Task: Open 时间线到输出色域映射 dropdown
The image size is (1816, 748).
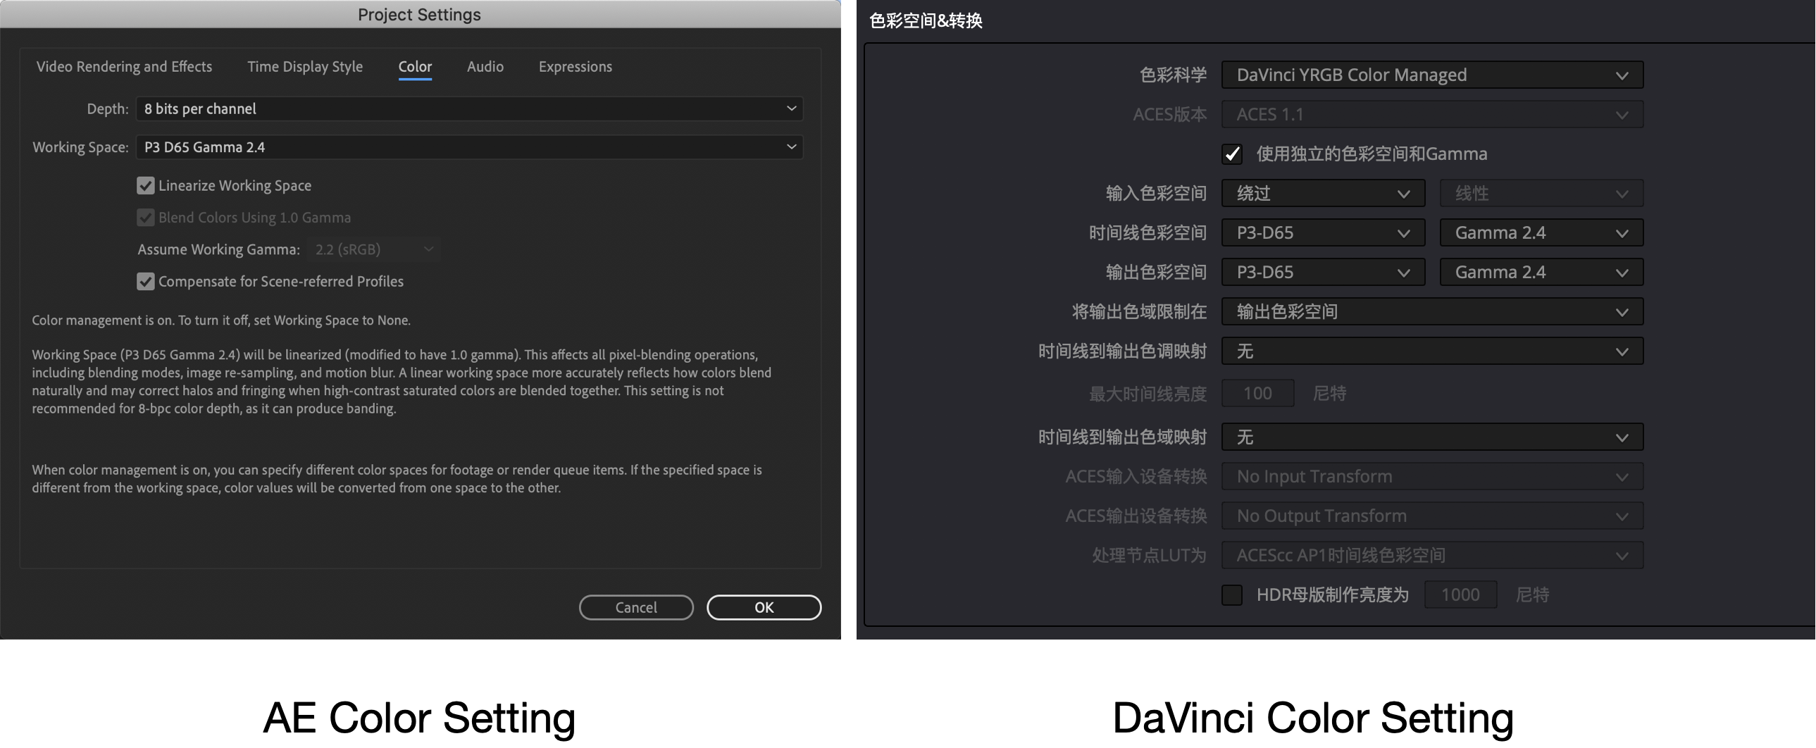Action: (1432, 437)
